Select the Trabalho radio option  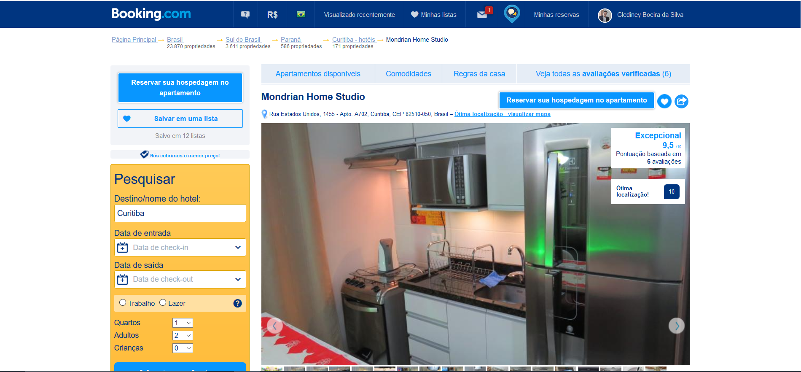point(123,303)
